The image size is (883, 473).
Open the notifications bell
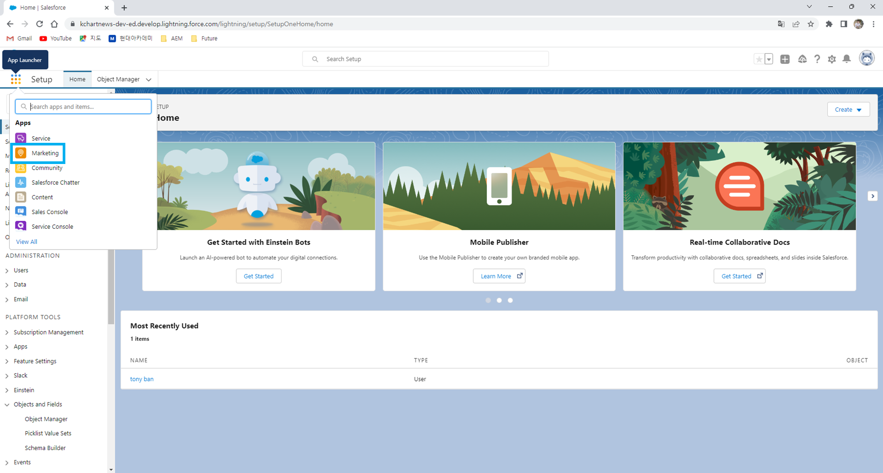(847, 59)
